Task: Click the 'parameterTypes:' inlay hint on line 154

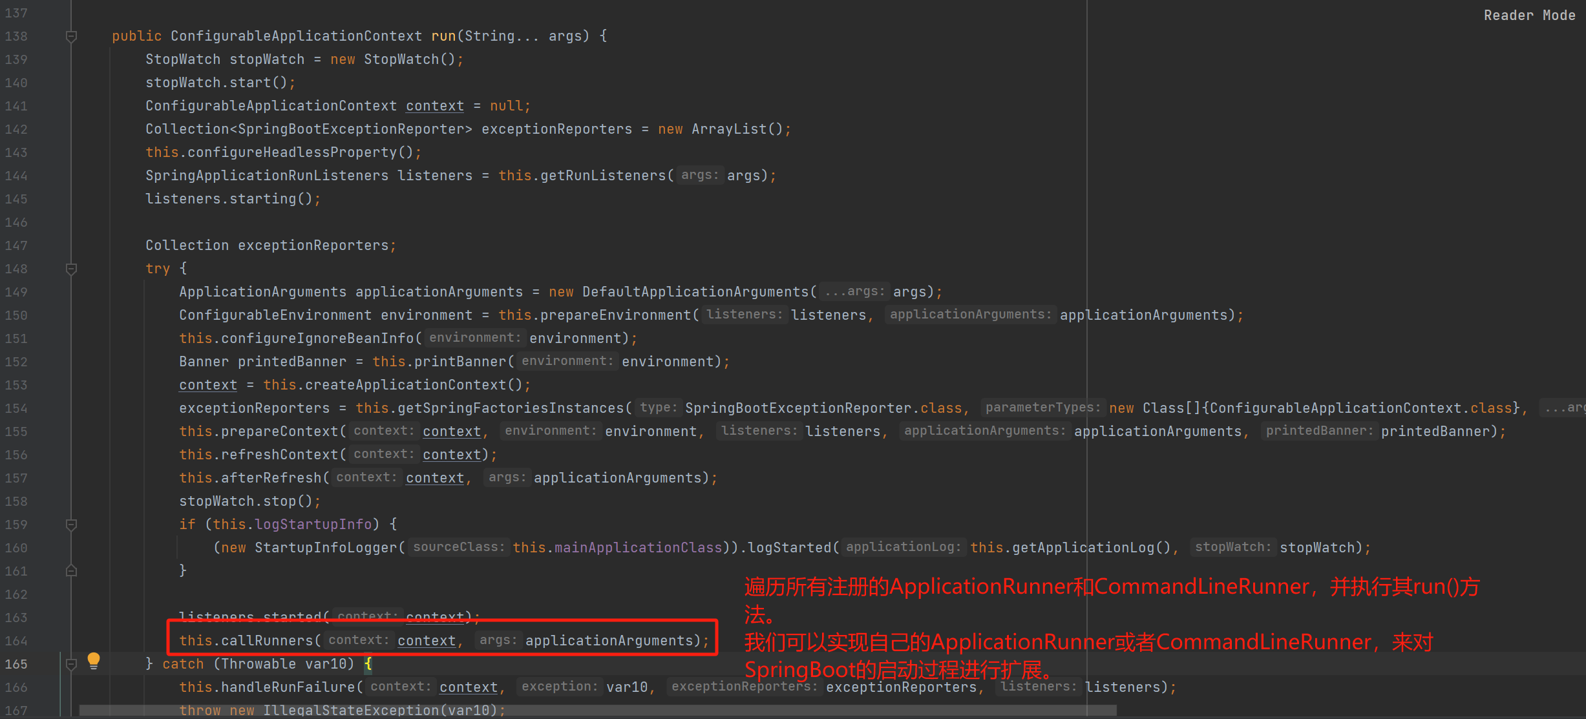Action: click(x=1042, y=408)
